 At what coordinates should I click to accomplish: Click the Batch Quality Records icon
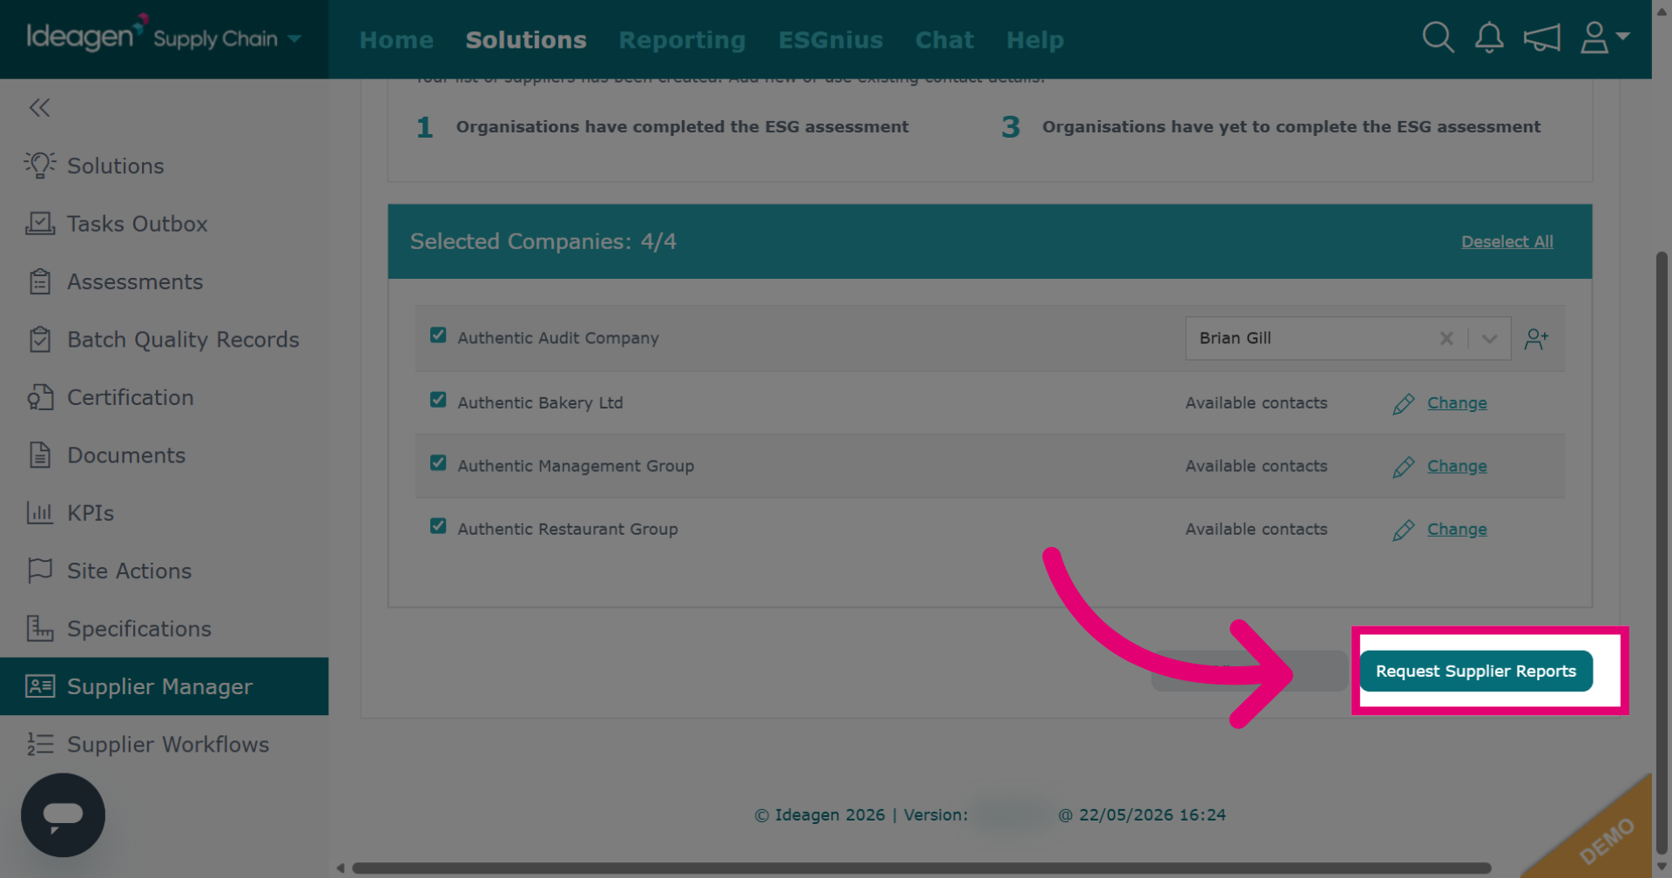click(x=39, y=339)
